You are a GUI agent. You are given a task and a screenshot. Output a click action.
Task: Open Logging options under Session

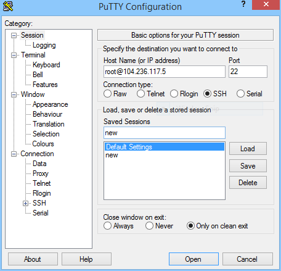click(x=44, y=45)
